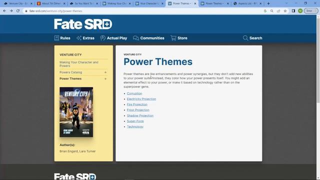Click the share page icon in address bar
This screenshot has width=320, height=180.
tap(278, 11)
